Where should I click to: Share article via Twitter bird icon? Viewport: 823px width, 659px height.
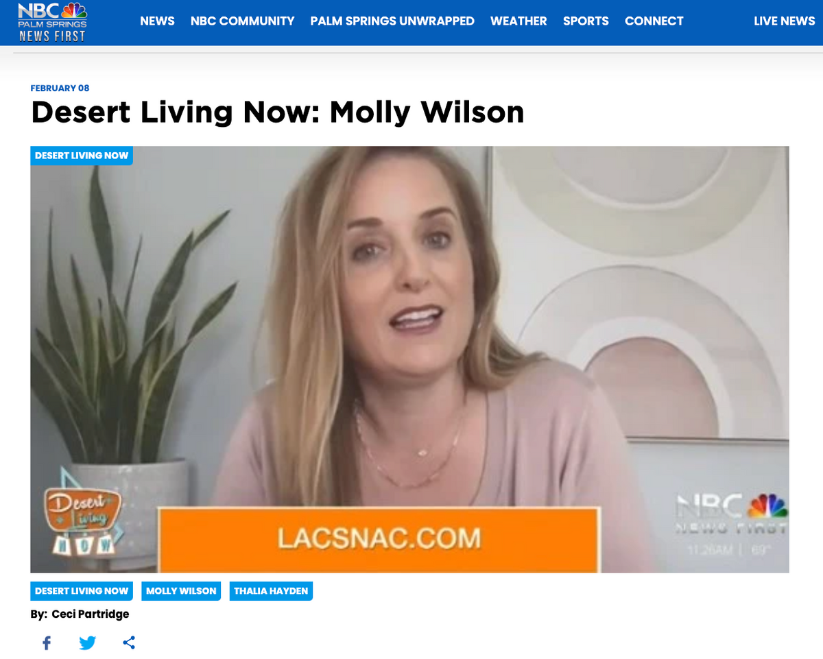pyautogui.click(x=87, y=643)
